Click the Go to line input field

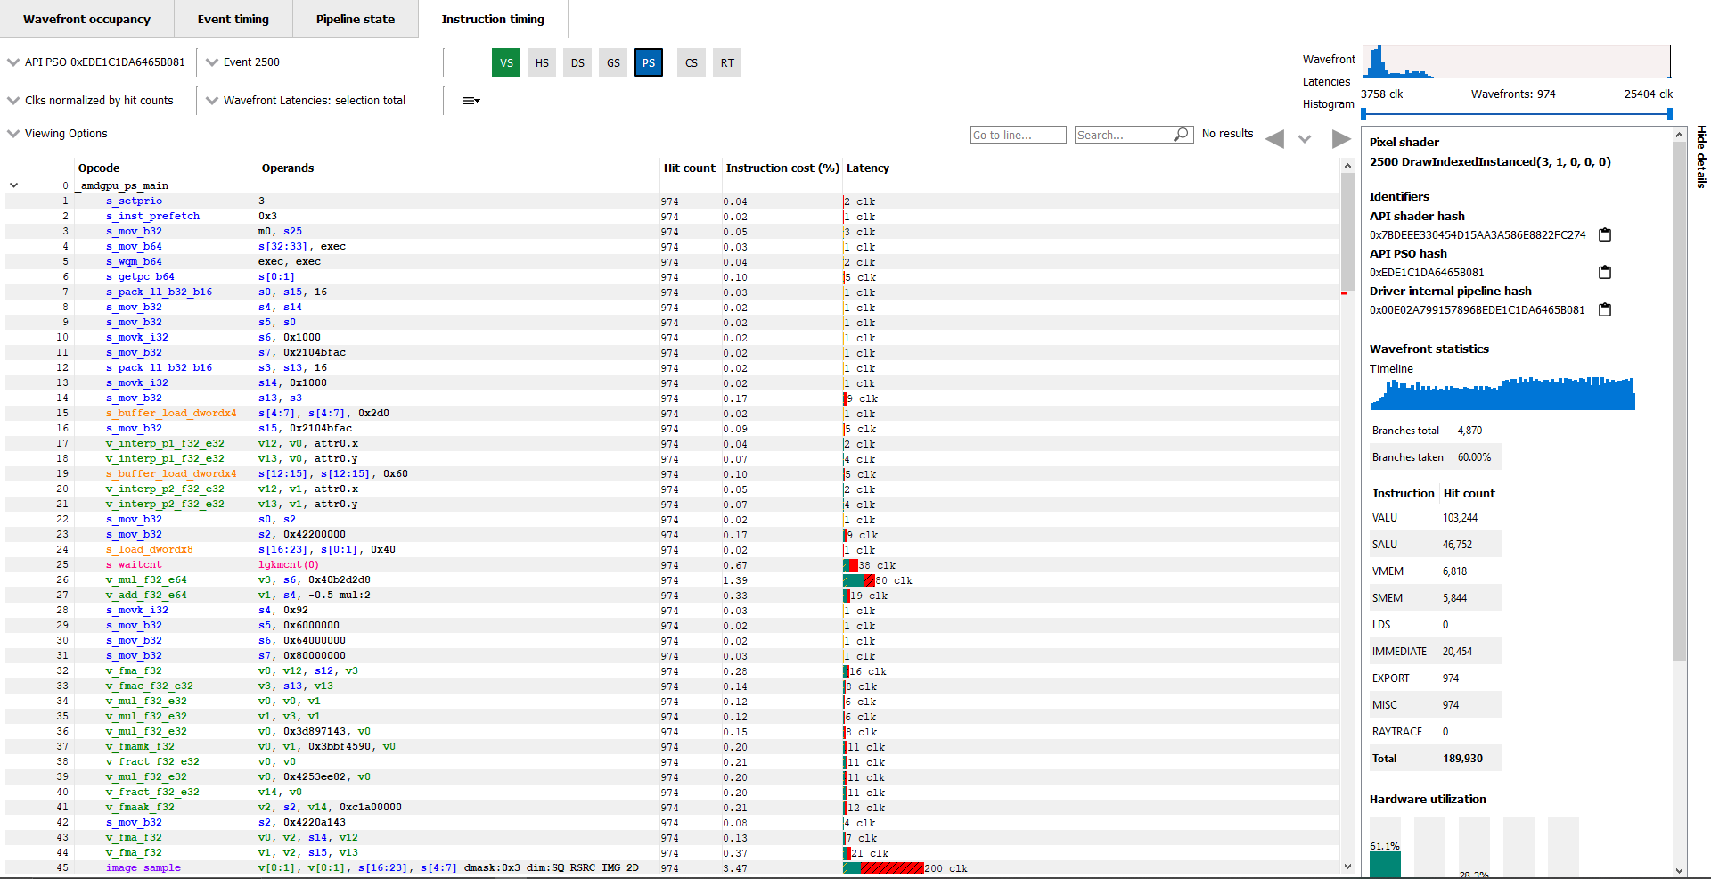coord(1018,134)
